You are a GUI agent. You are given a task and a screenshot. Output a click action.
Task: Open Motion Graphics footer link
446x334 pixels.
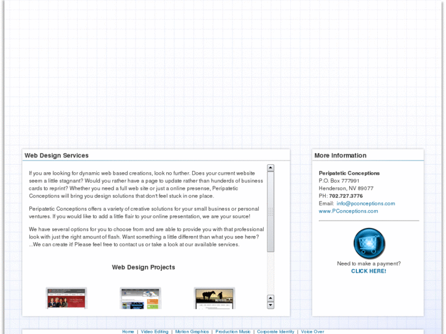click(191, 332)
